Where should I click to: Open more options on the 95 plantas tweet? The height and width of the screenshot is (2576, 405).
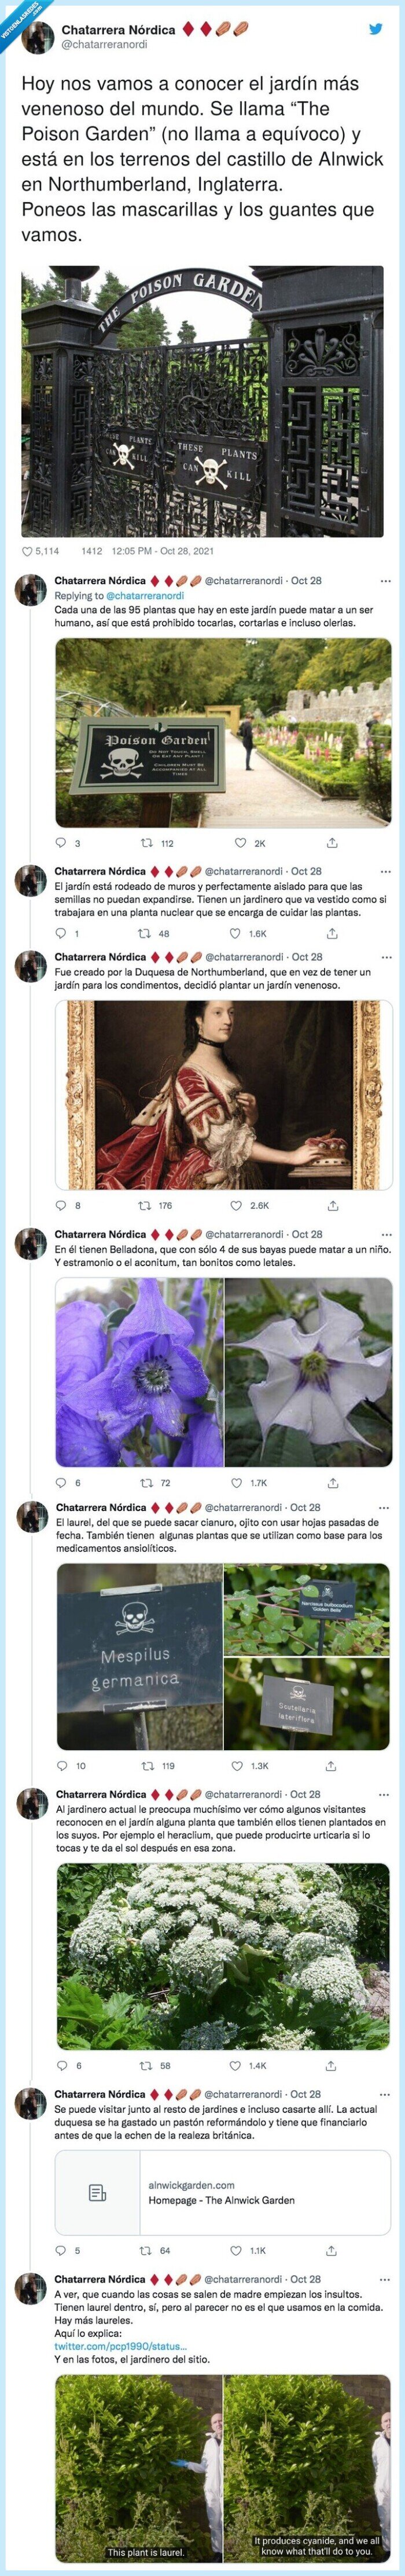[385, 581]
